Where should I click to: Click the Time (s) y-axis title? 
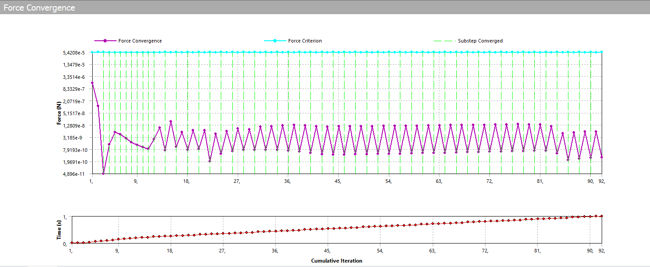59,230
